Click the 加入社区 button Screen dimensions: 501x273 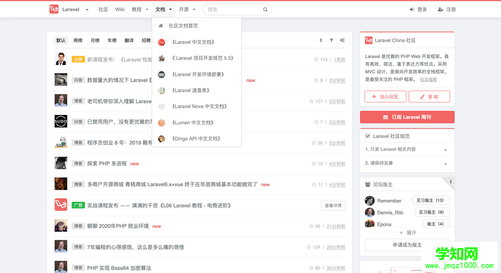385,97
